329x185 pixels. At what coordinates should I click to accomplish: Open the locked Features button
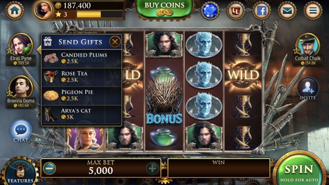click(20, 172)
